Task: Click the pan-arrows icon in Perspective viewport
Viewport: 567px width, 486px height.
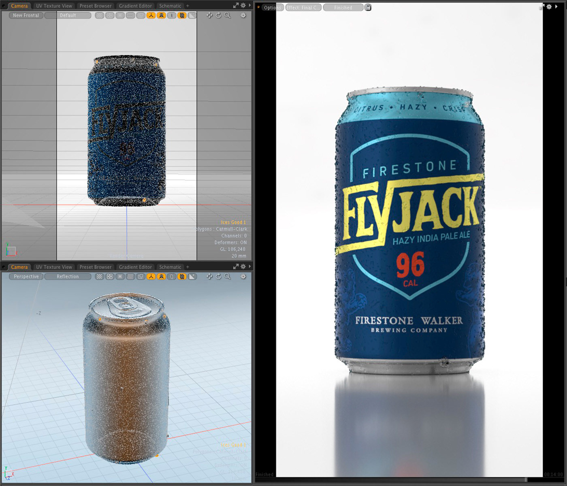Action: [209, 277]
